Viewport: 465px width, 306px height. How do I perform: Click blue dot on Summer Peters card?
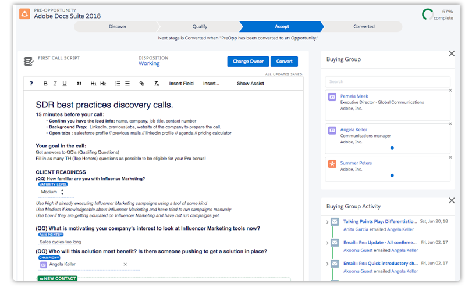tap(392, 175)
